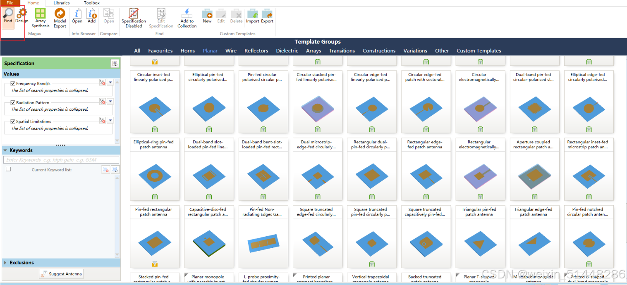This screenshot has height=285, width=627.
Task: Click the search keyword list icon
Action: (115, 170)
